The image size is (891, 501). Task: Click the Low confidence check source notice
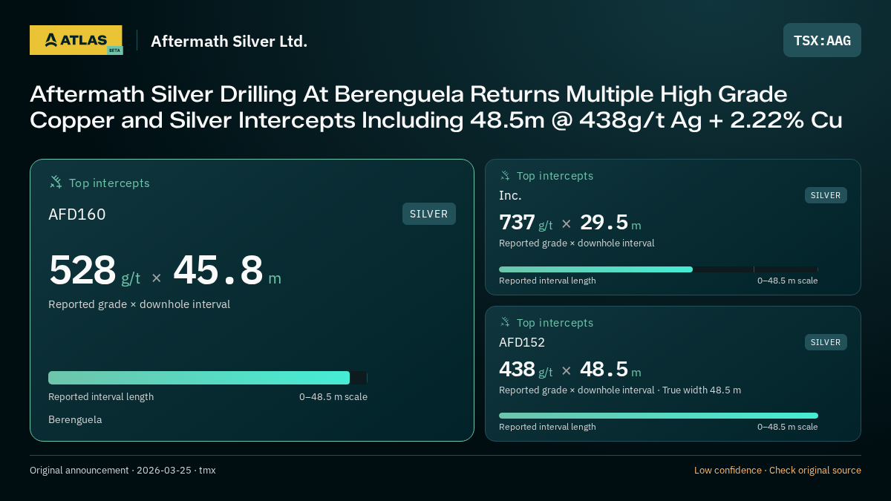point(777,471)
